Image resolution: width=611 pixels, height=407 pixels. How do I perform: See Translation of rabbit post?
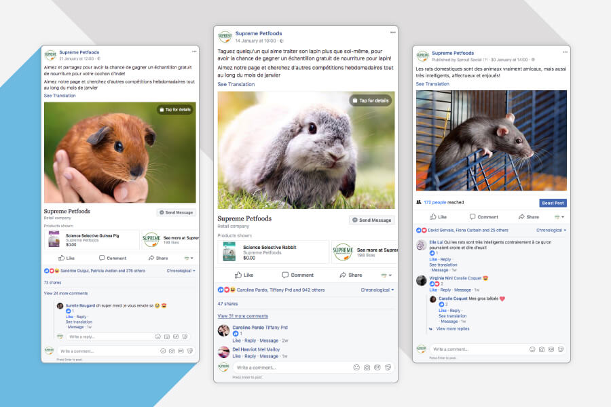click(x=236, y=84)
